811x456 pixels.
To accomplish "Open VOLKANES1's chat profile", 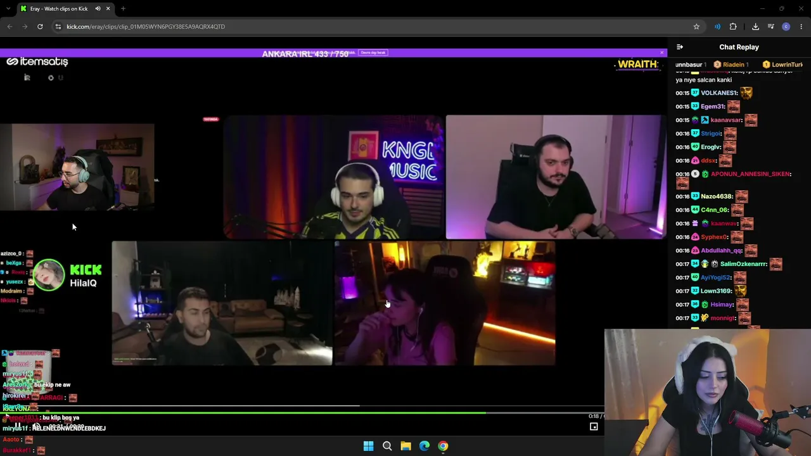I will click(x=719, y=93).
